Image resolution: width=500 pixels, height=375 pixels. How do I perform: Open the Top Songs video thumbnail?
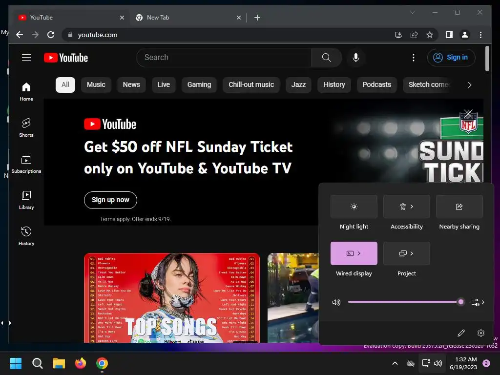pos(171,298)
